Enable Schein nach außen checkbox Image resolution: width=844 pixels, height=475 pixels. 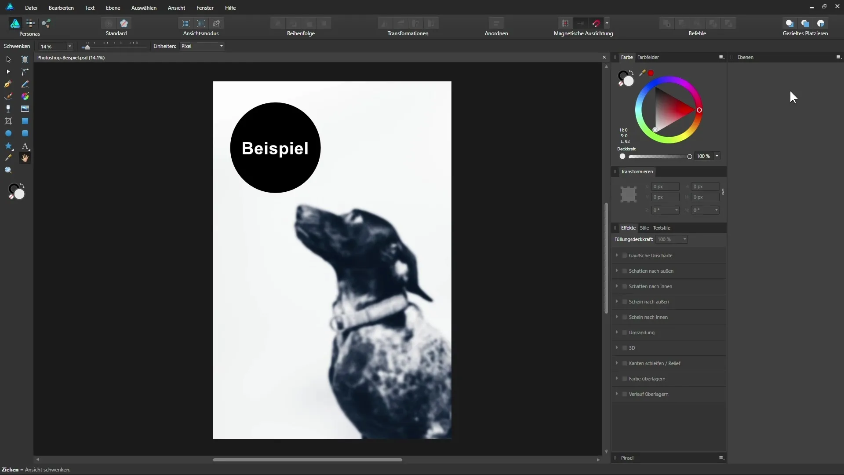coord(625,302)
